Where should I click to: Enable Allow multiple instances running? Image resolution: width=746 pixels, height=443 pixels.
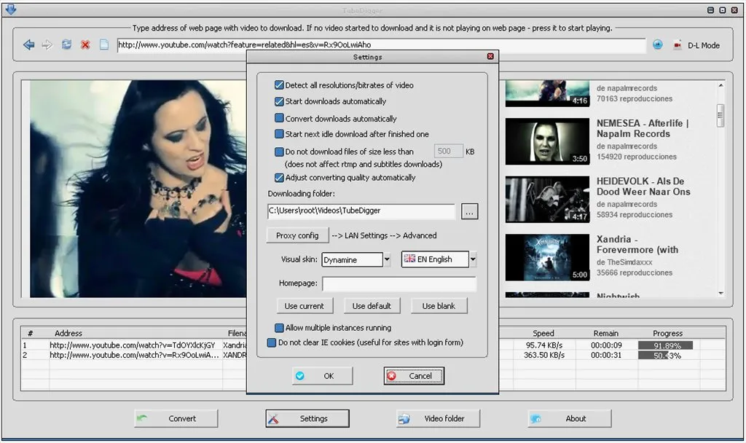[x=279, y=328]
